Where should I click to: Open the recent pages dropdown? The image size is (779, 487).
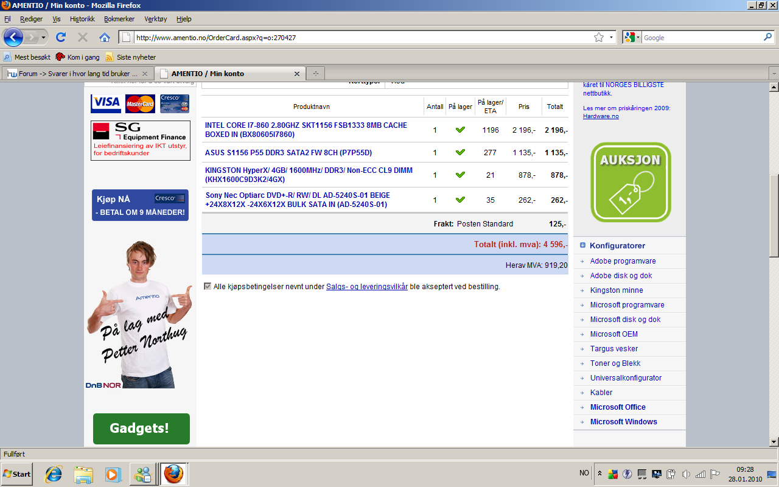point(44,37)
